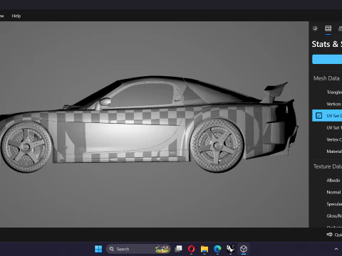The height and width of the screenshot is (256, 342).
Task: Open the Help menu
Action: pos(16,16)
